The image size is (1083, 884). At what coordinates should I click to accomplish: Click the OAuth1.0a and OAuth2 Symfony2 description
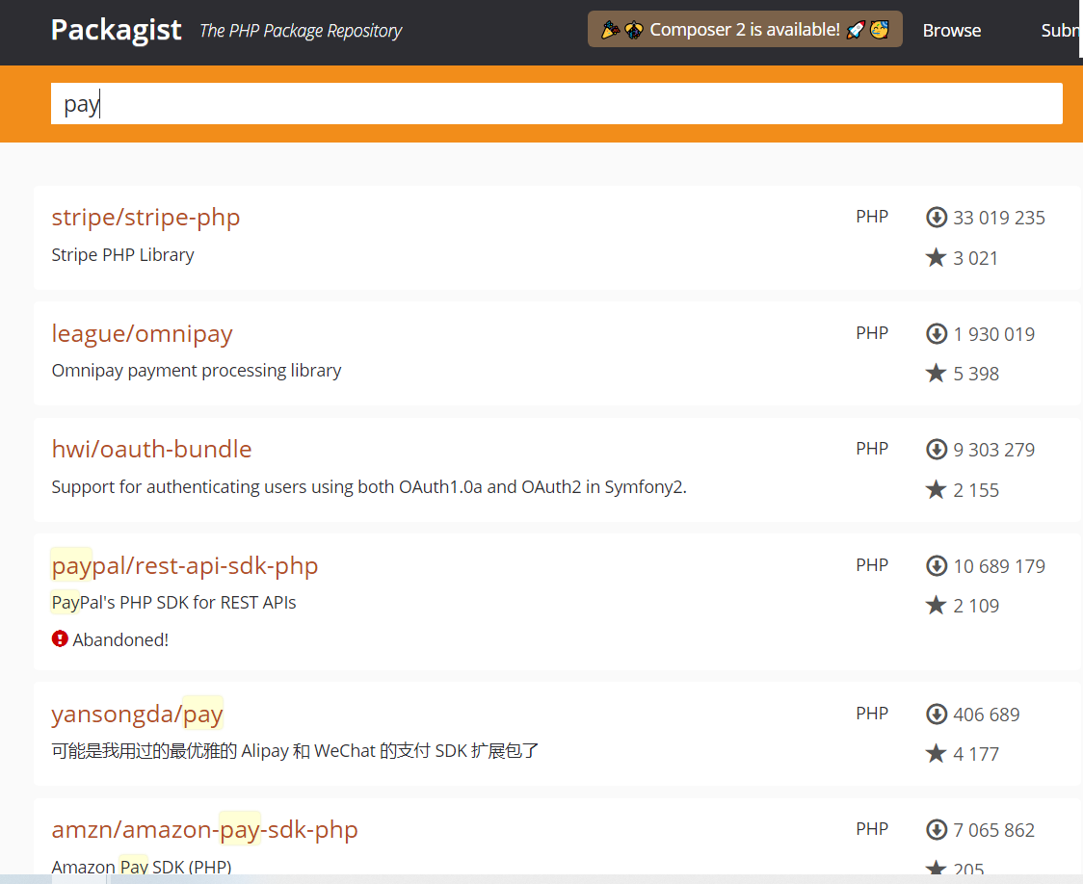point(369,487)
